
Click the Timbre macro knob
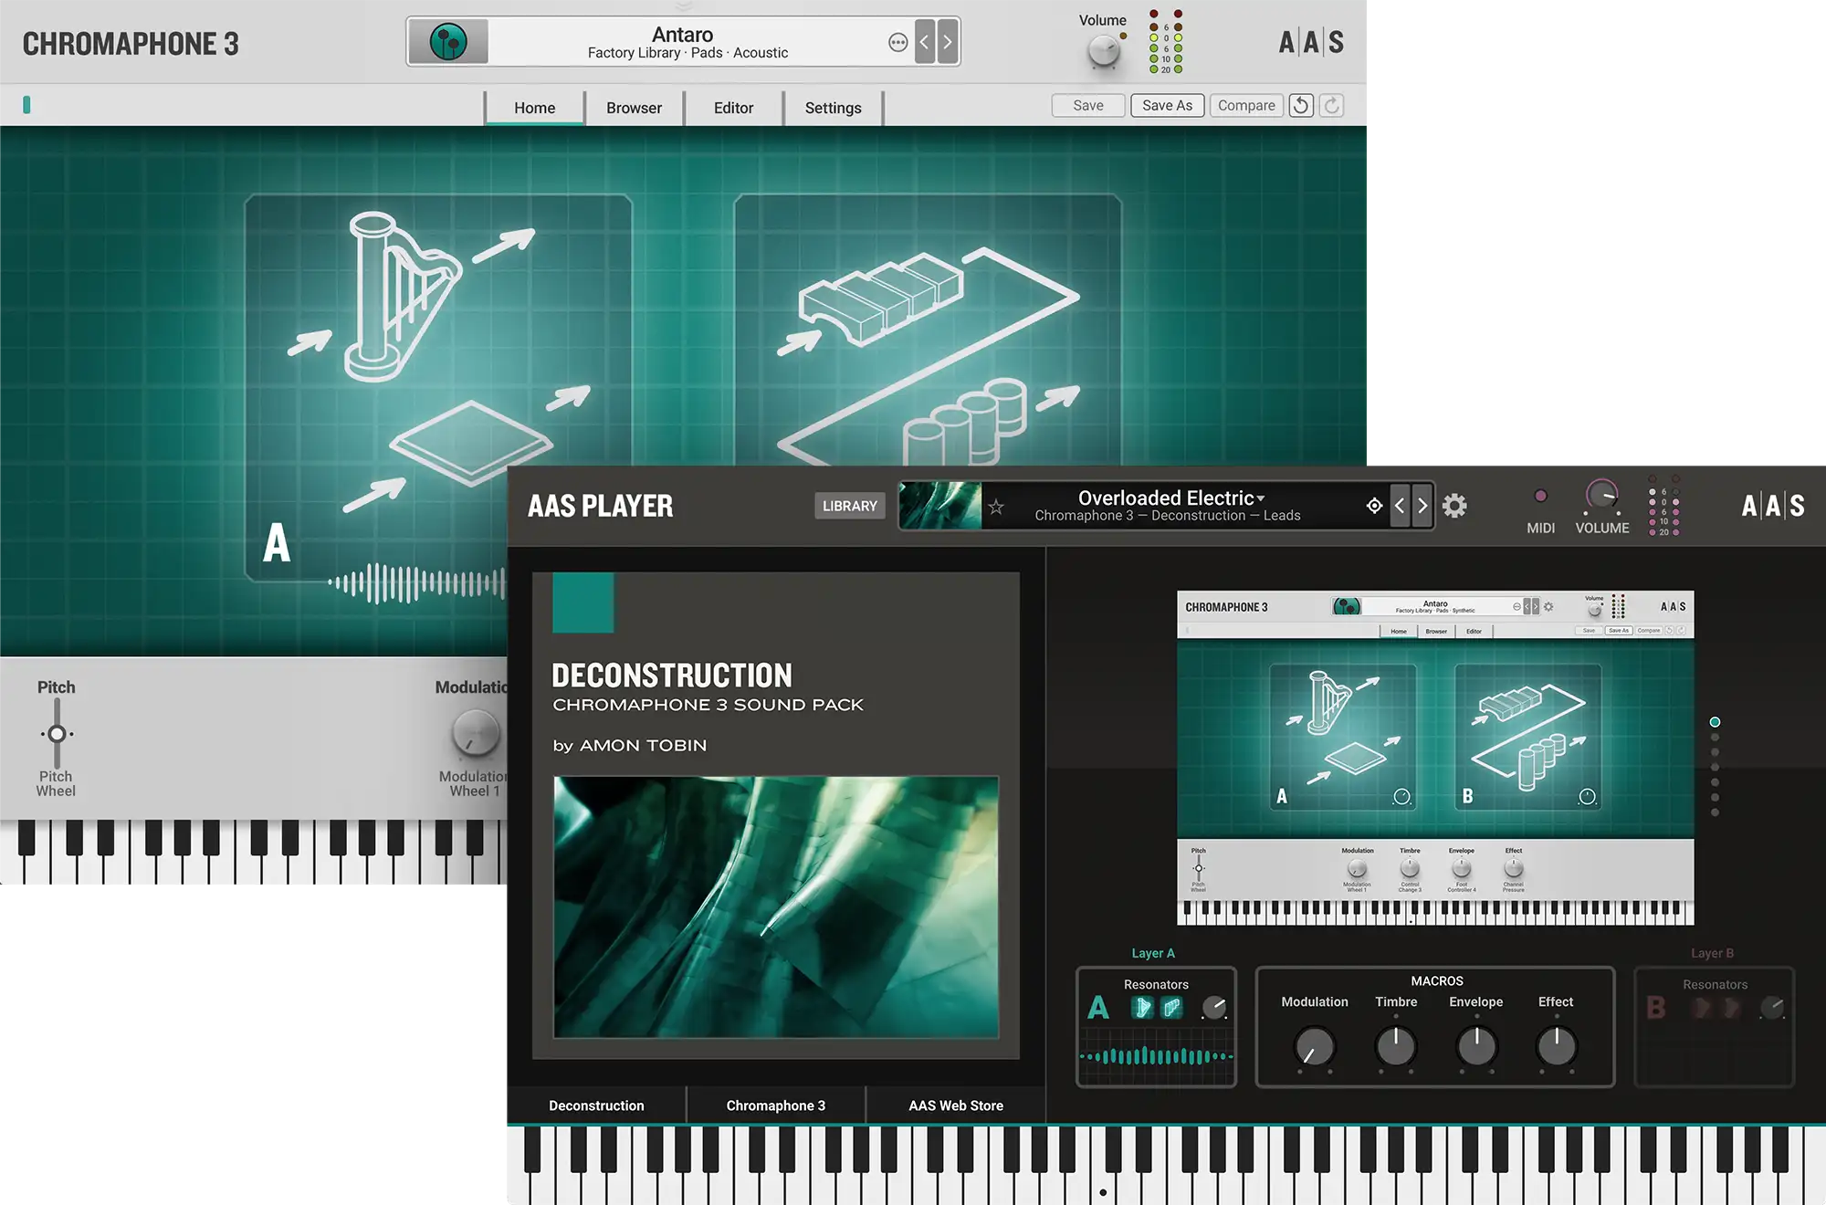pyautogui.click(x=1396, y=1046)
